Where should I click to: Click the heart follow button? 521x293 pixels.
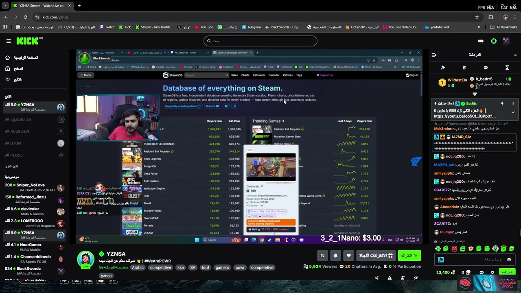(348, 256)
